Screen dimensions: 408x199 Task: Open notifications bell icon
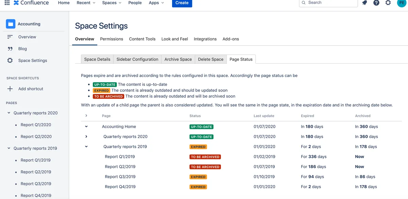364,3
